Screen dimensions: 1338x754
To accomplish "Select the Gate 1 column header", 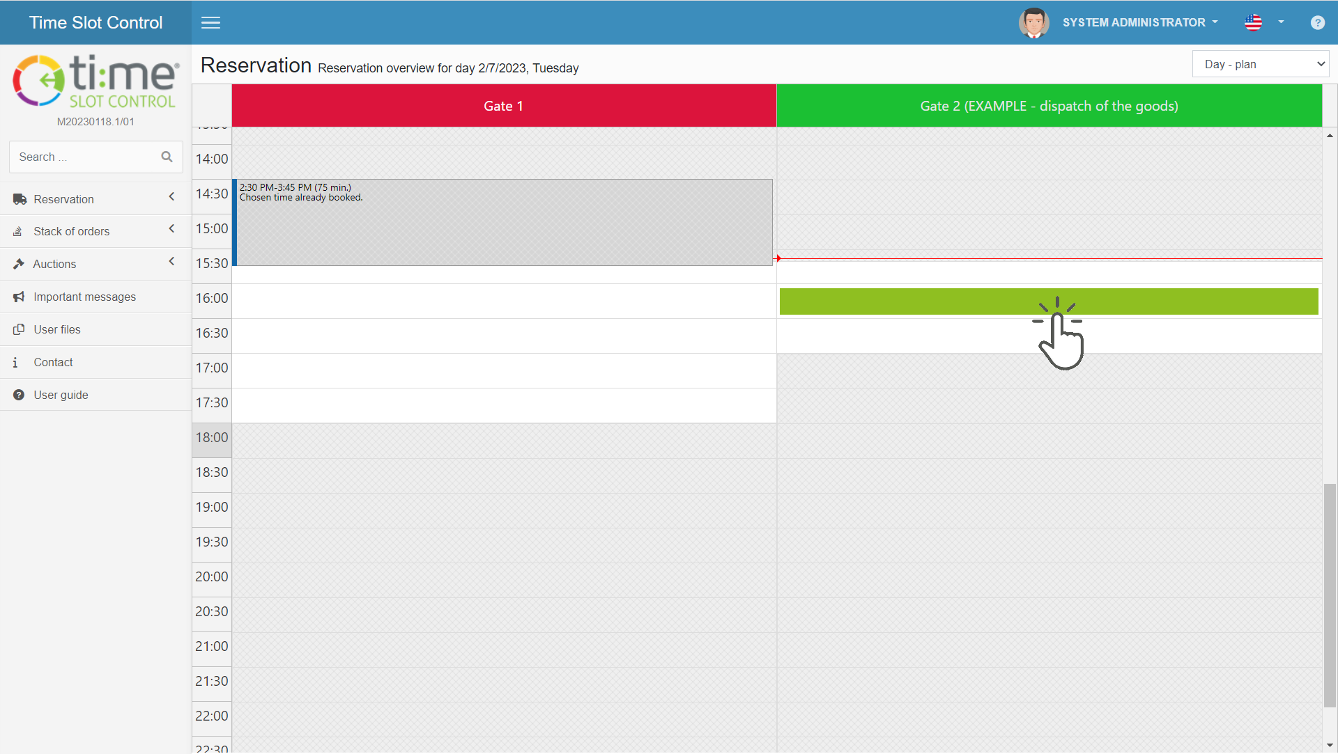I will 503,106.
